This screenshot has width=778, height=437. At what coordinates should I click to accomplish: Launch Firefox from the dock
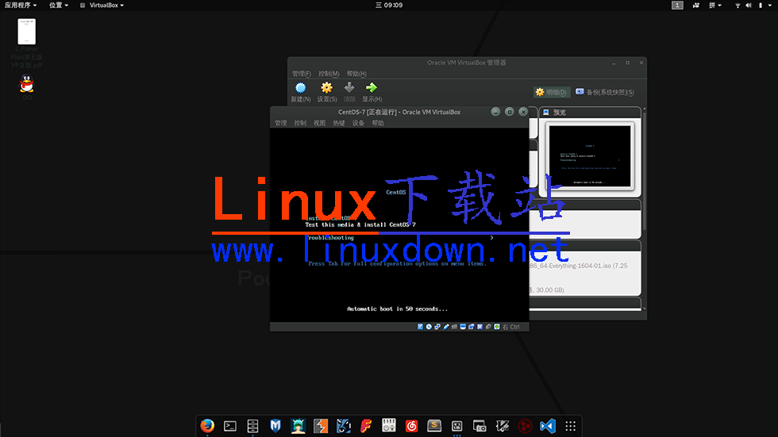click(x=207, y=426)
